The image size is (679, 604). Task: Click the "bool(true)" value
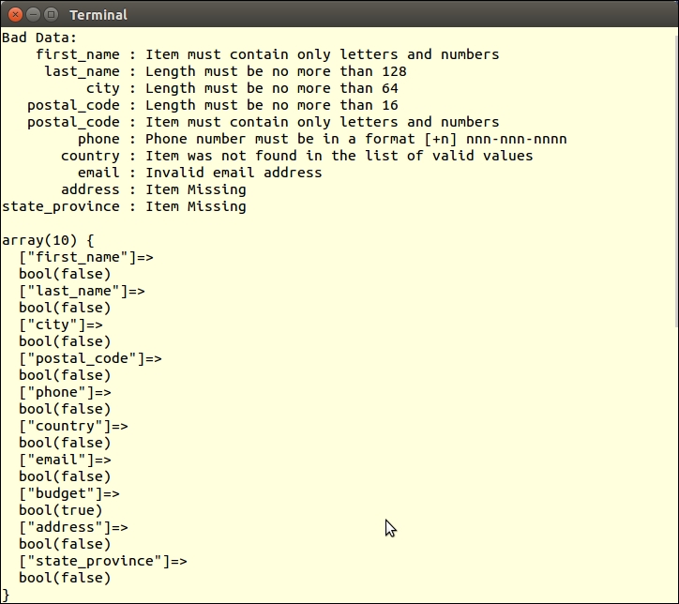[60, 510]
